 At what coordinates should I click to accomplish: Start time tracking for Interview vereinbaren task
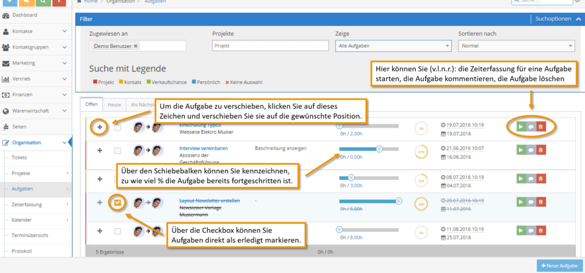(x=521, y=150)
